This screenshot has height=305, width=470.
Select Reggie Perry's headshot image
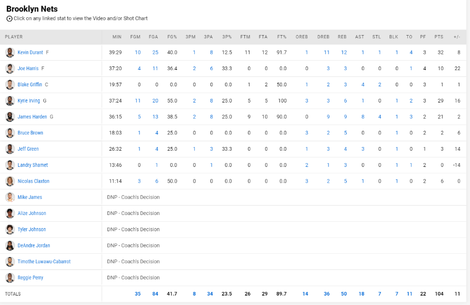coord(10,278)
